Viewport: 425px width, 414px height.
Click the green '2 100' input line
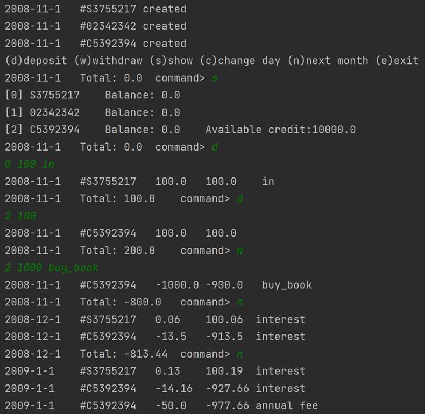click(x=20, y=216)
